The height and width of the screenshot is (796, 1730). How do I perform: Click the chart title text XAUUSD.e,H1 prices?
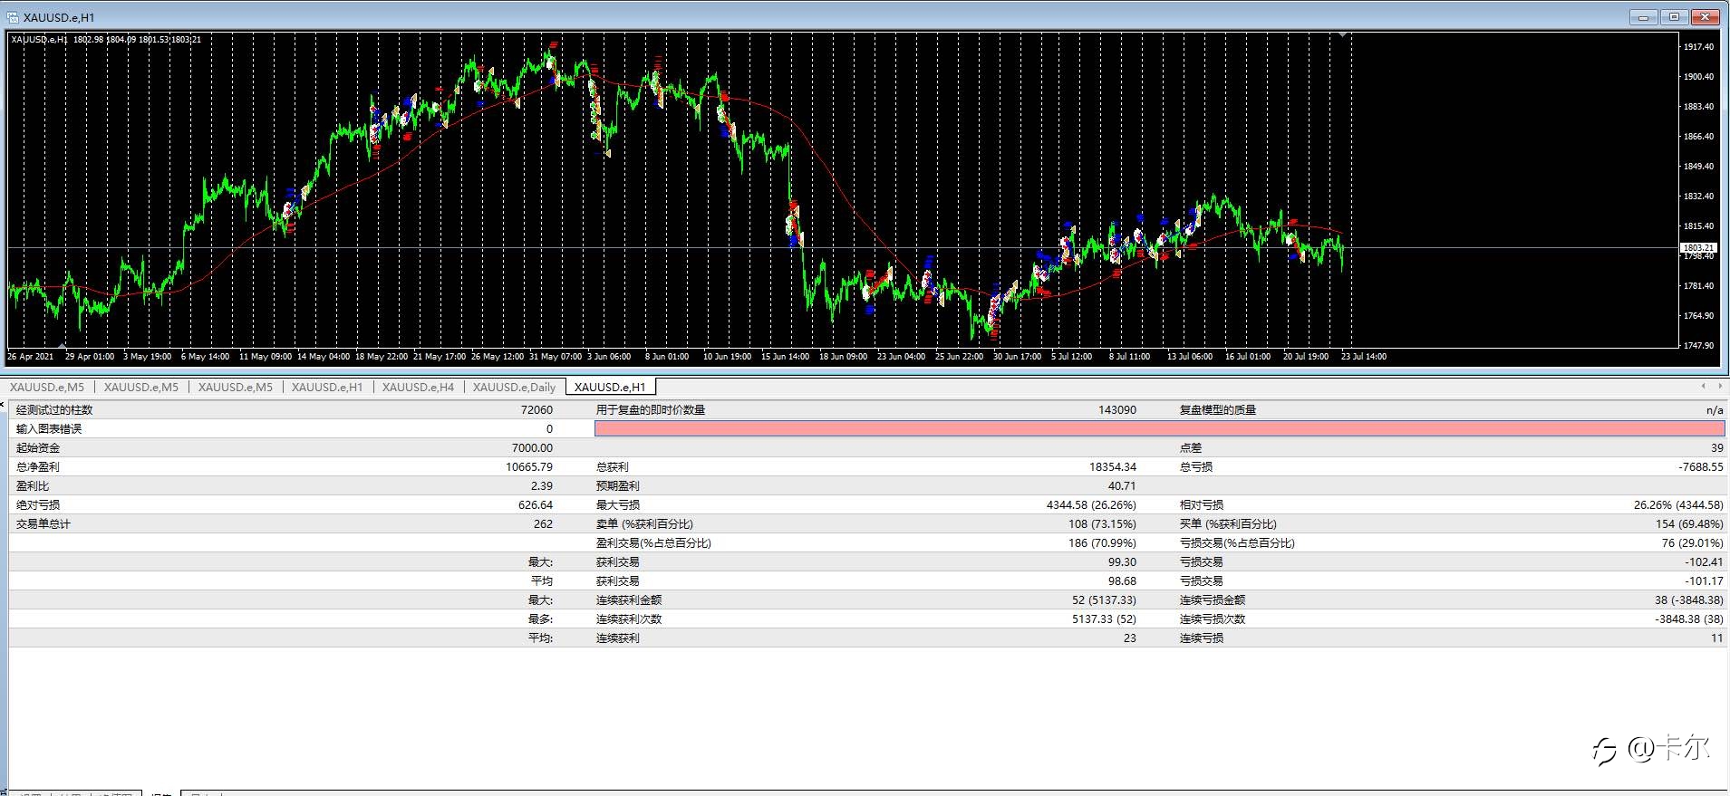(x=106, y=39)
